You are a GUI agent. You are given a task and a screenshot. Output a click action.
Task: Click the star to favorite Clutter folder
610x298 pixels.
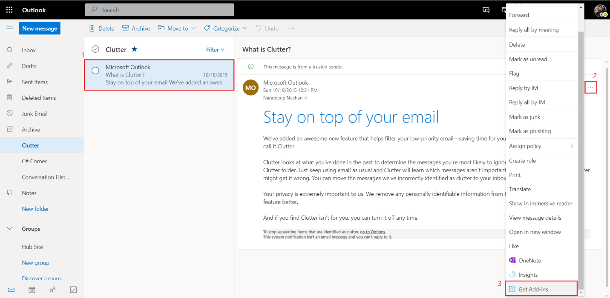134,49
